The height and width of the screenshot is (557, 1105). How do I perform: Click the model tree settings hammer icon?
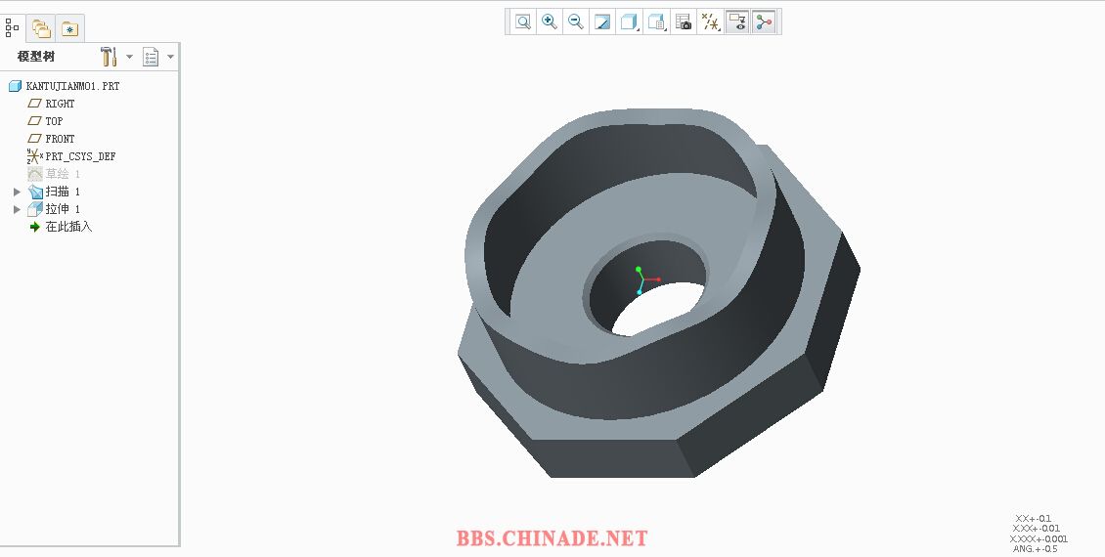click(108, 57)
